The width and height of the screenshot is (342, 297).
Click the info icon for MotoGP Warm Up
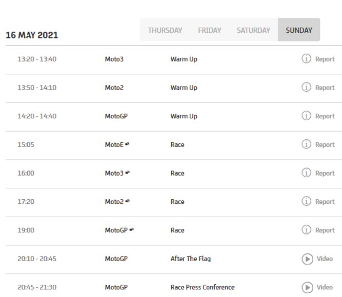coord(306,116)
